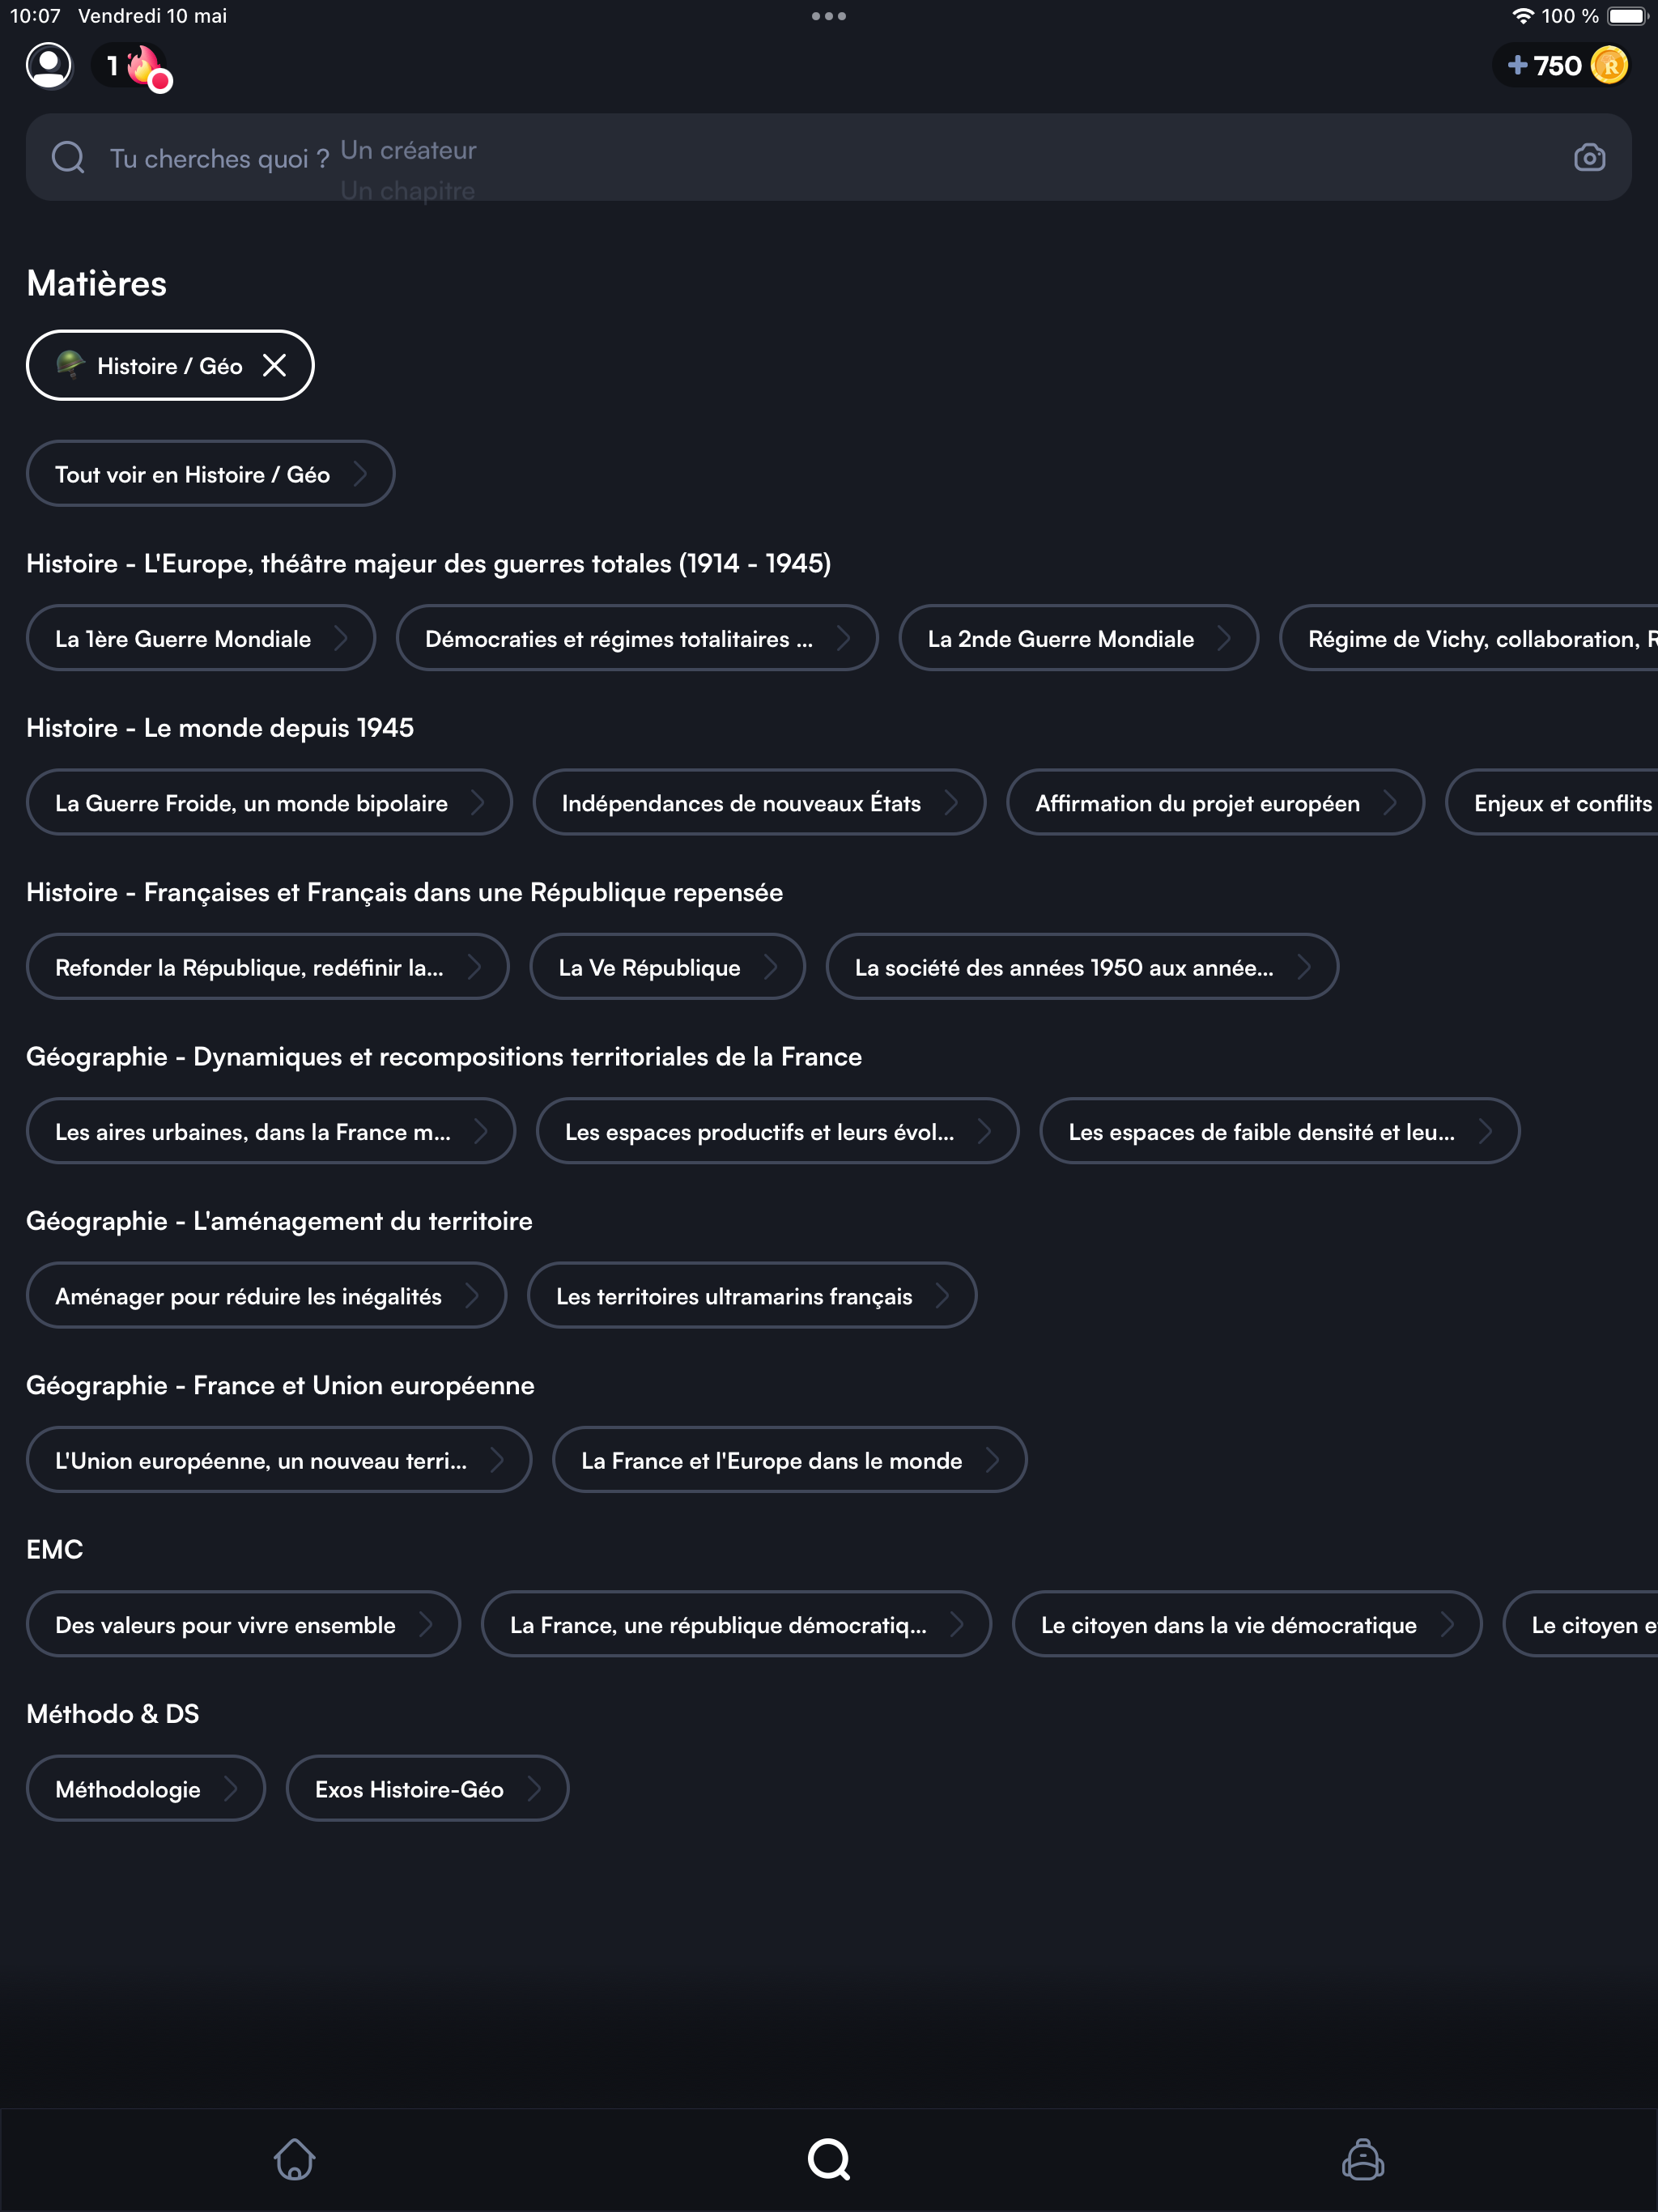This screenshot has height=2212, width=1658.
Task: Tap the magnifier icon in search field
Action: (68, 158)
